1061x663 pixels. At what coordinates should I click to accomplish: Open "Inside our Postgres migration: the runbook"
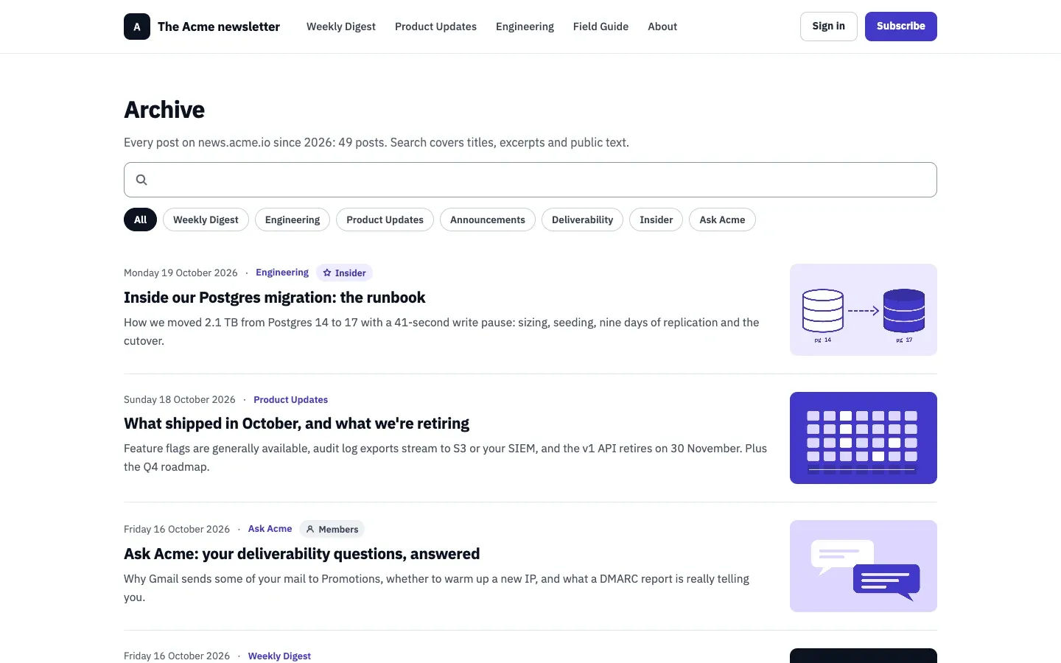275,298
